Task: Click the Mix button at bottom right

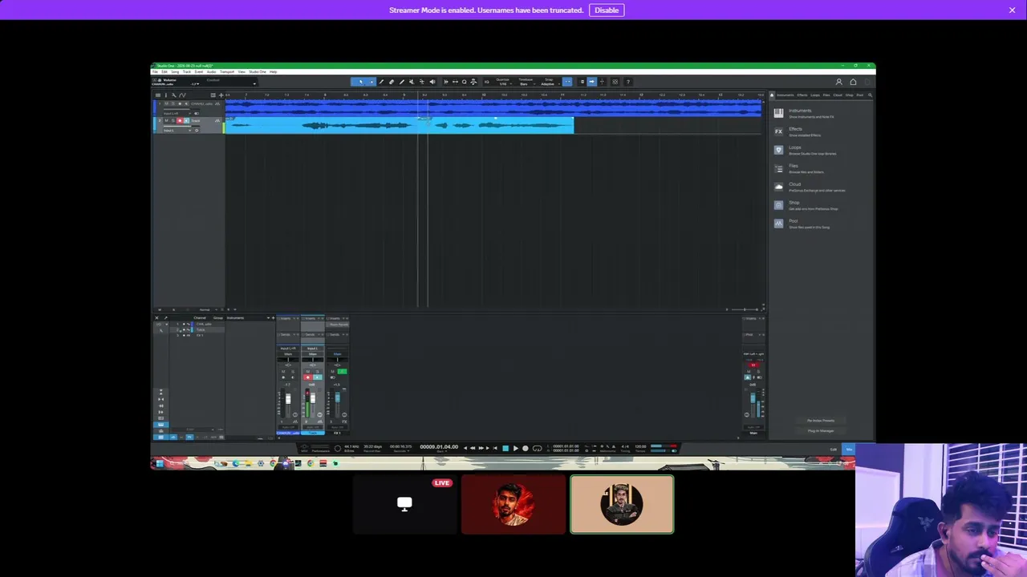Action: pyautogui.click(x=849, y=449)
